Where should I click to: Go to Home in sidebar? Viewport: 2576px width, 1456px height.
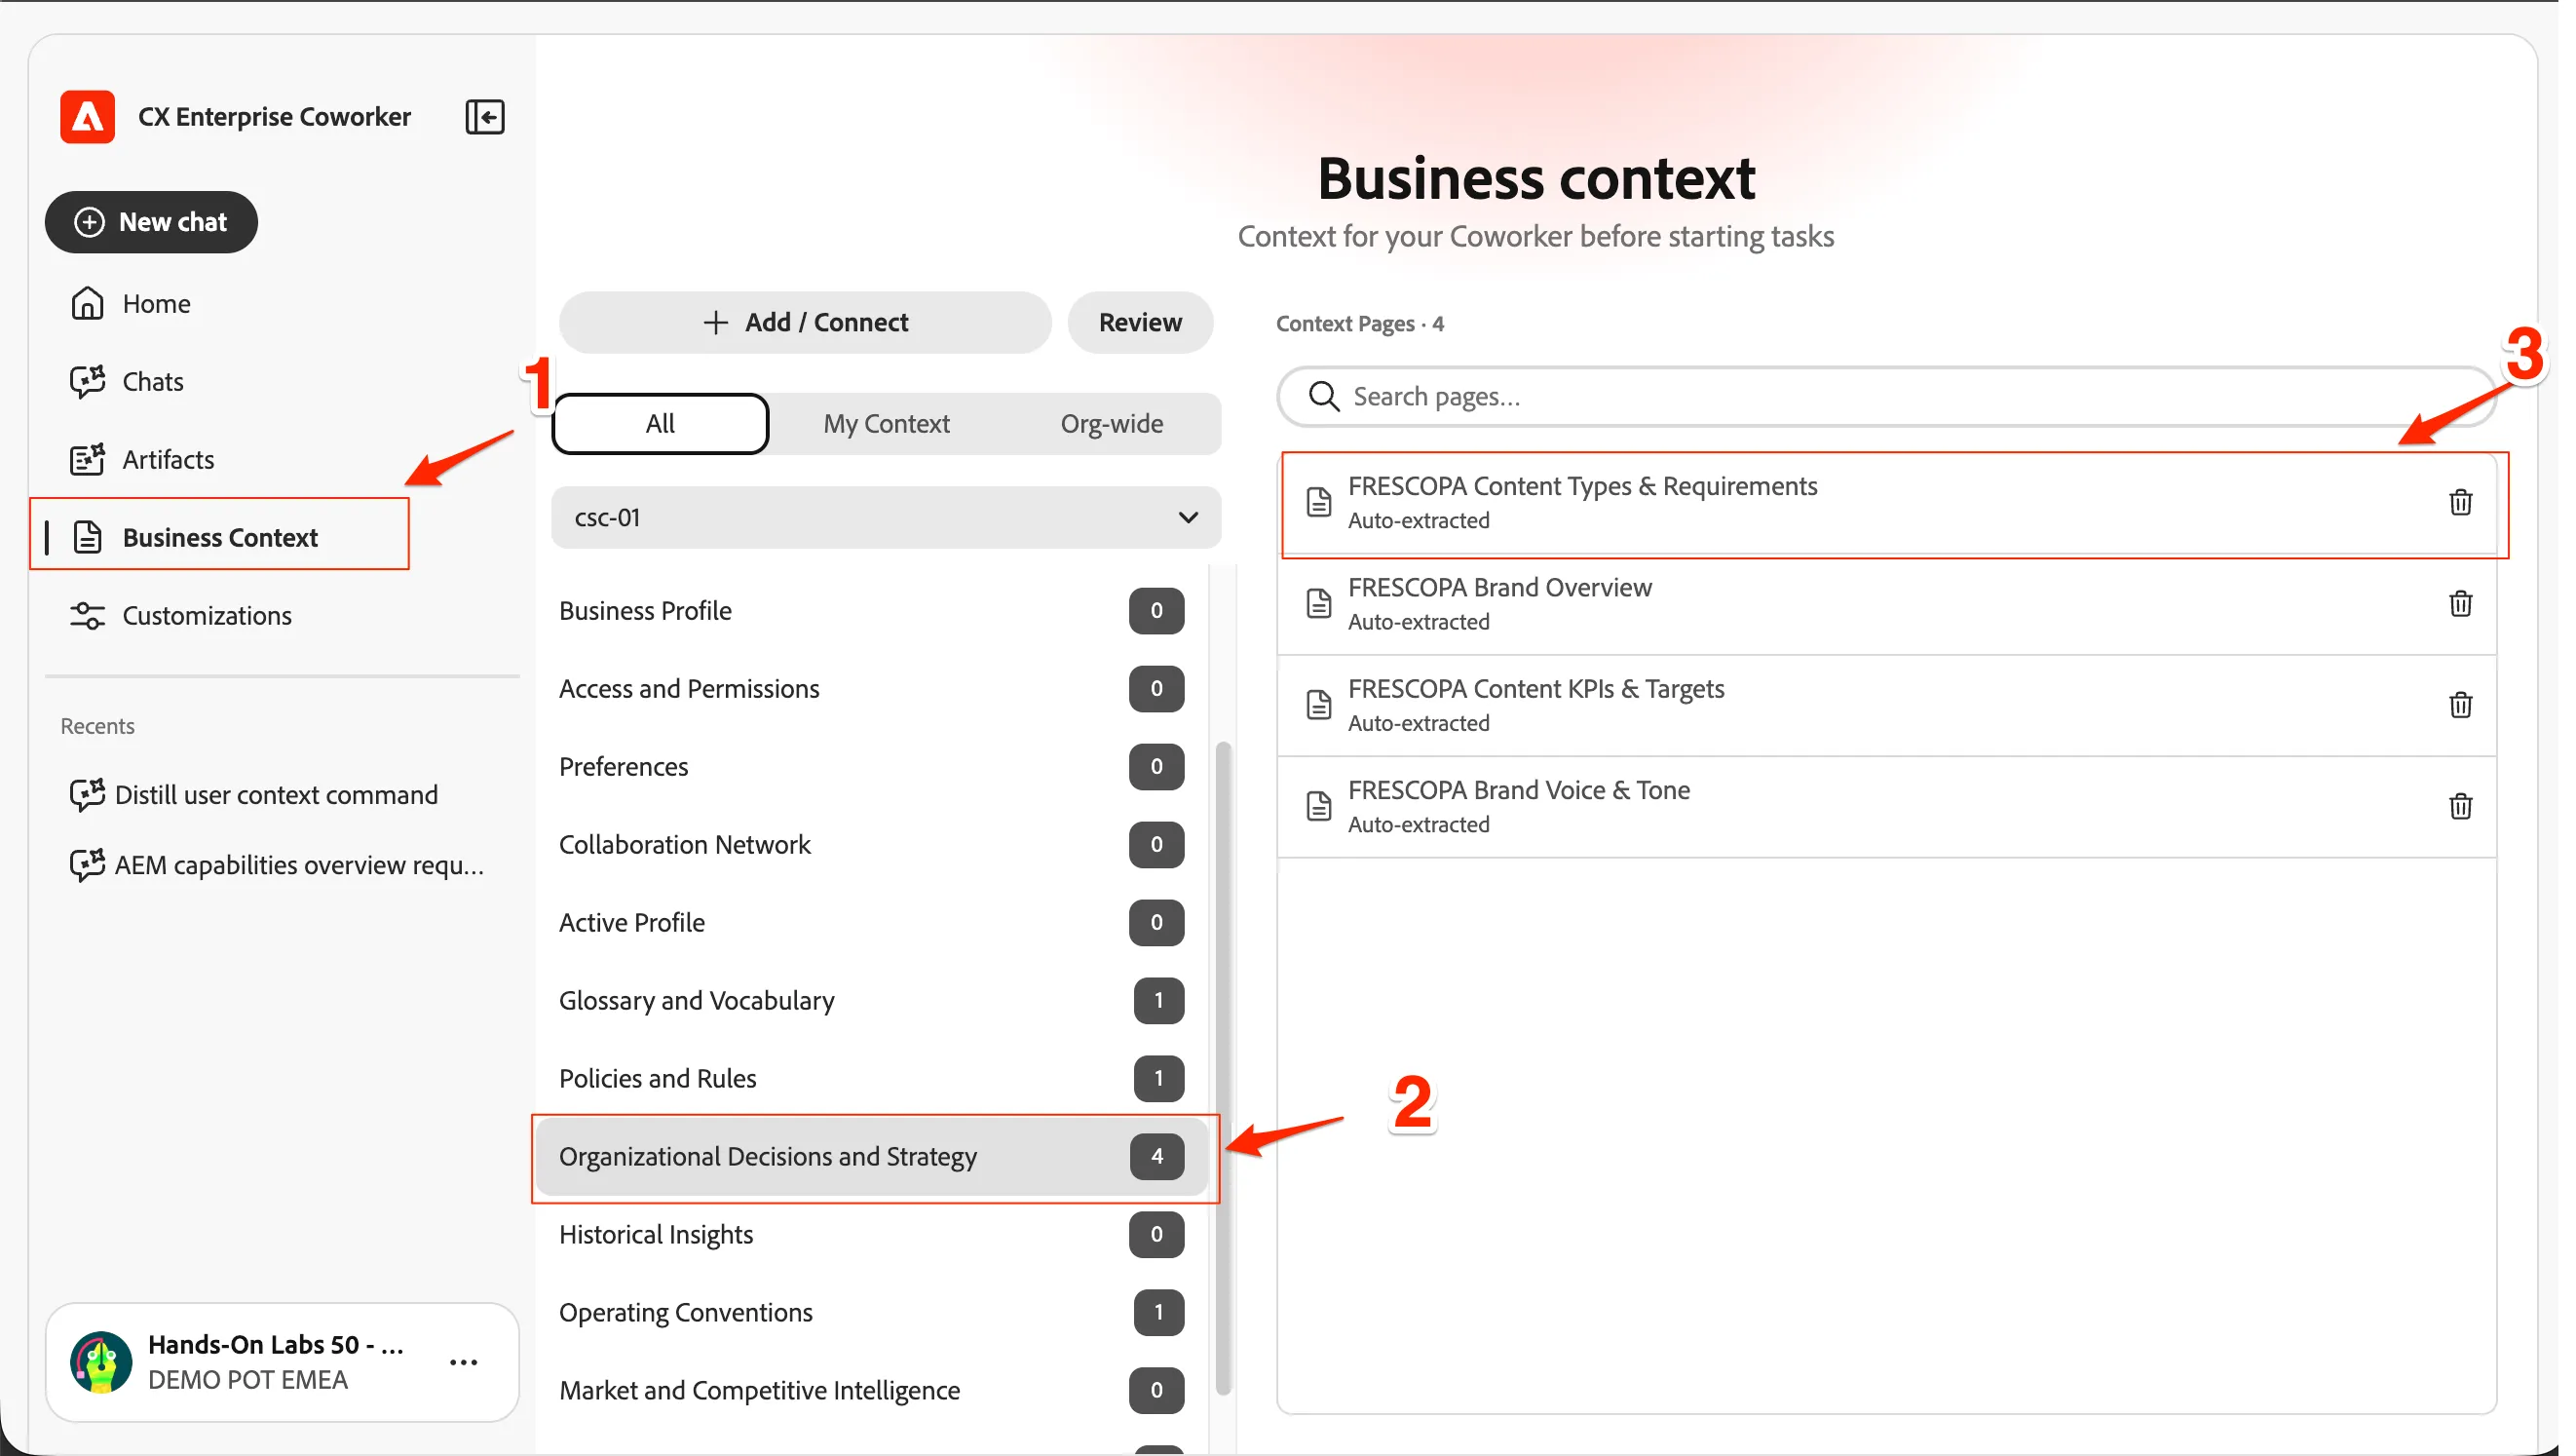[282, 303]
